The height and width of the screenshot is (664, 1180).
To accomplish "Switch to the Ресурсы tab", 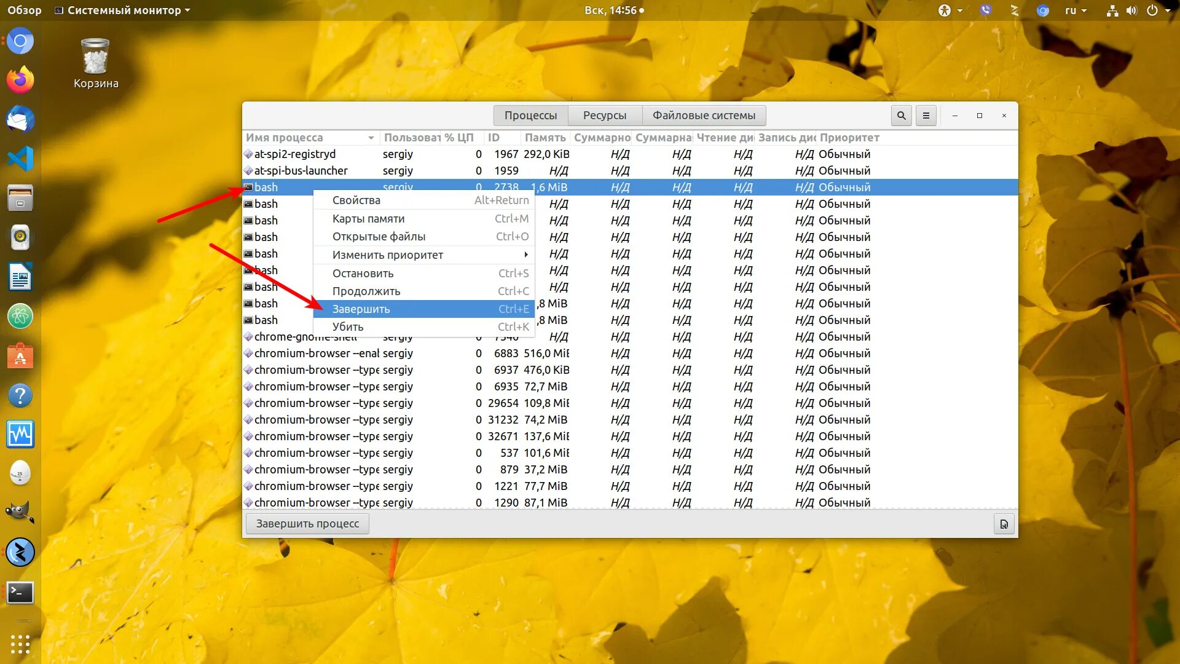I will [604, 116].
